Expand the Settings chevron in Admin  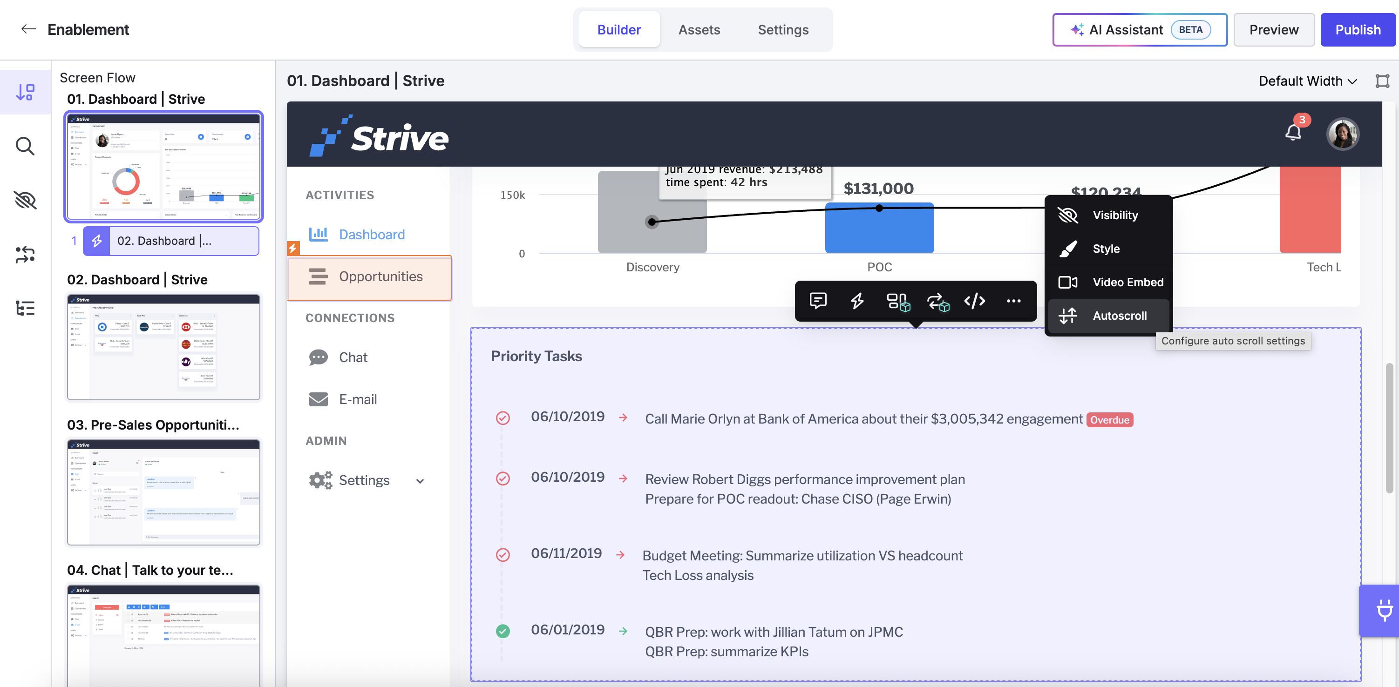tap(420, 481)
